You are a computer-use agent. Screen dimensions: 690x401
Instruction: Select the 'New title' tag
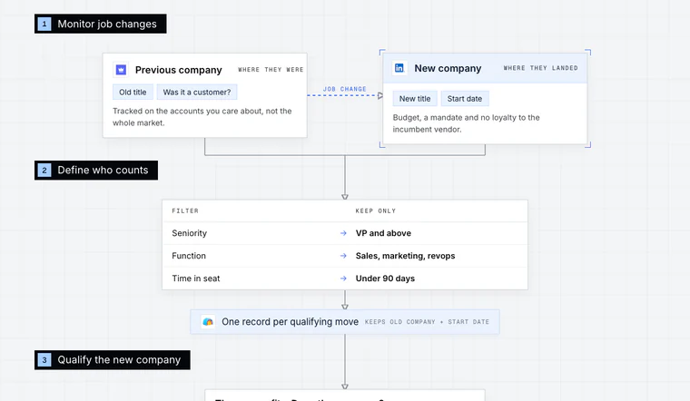[x=415, y=99]
